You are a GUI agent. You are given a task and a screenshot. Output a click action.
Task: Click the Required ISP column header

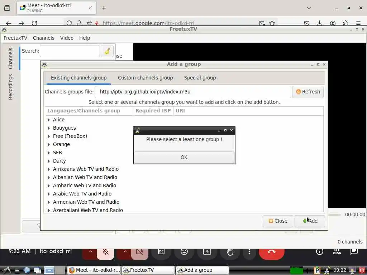pyautogui.click(x=153, y=111)
